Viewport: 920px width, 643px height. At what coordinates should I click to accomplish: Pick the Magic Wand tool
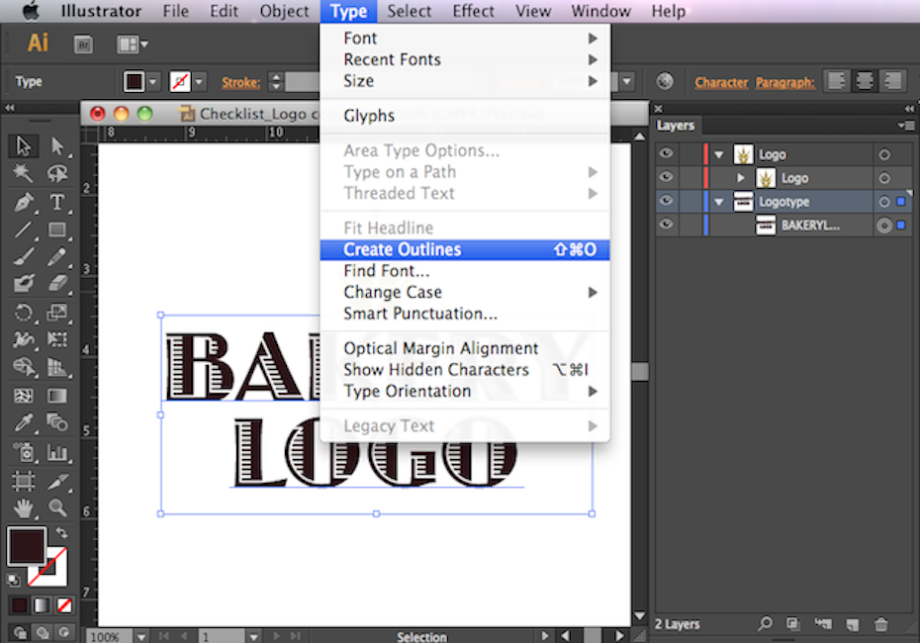24,174
